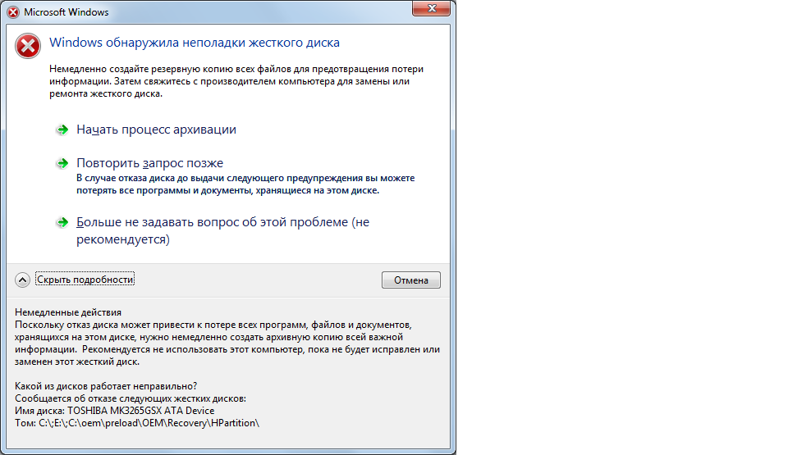
Task: Click the small title bar error icon
Action: coord(13,12)
